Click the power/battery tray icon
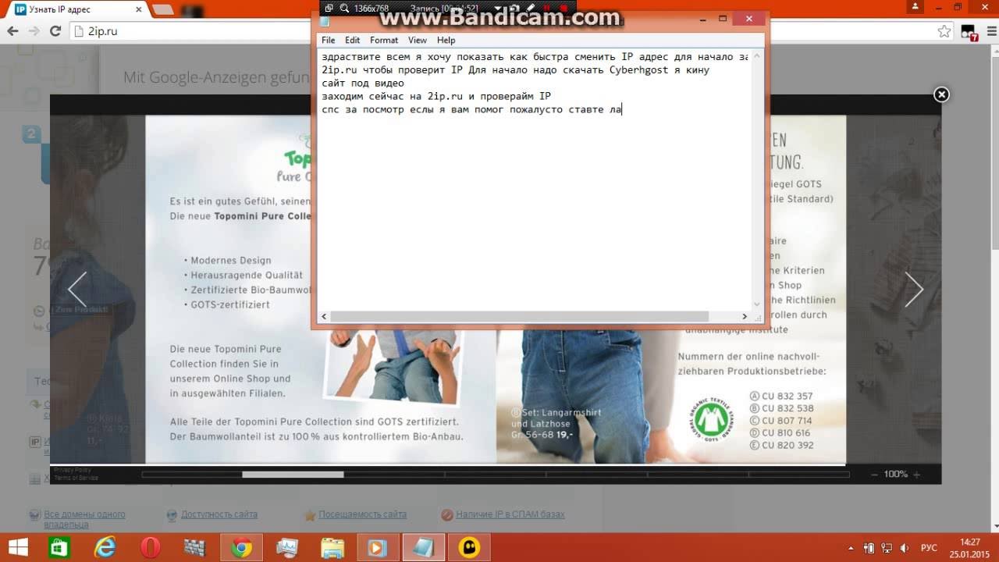This screenshot has width=999, height=562. pyautogui.click(x=870, y=547)
